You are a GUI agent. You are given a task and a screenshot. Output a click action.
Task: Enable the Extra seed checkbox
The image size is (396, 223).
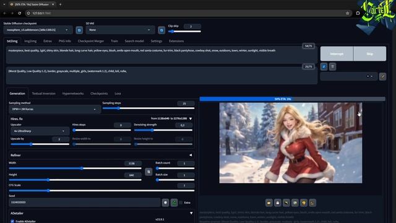pyautogui.click(x=181, y=203)
